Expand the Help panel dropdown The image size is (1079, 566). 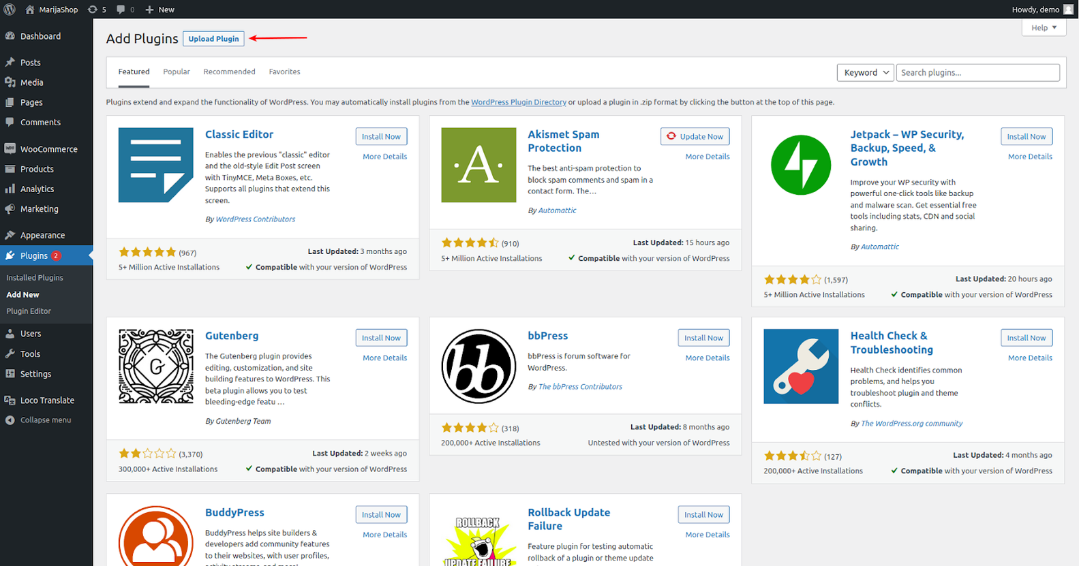[1044, 28]
